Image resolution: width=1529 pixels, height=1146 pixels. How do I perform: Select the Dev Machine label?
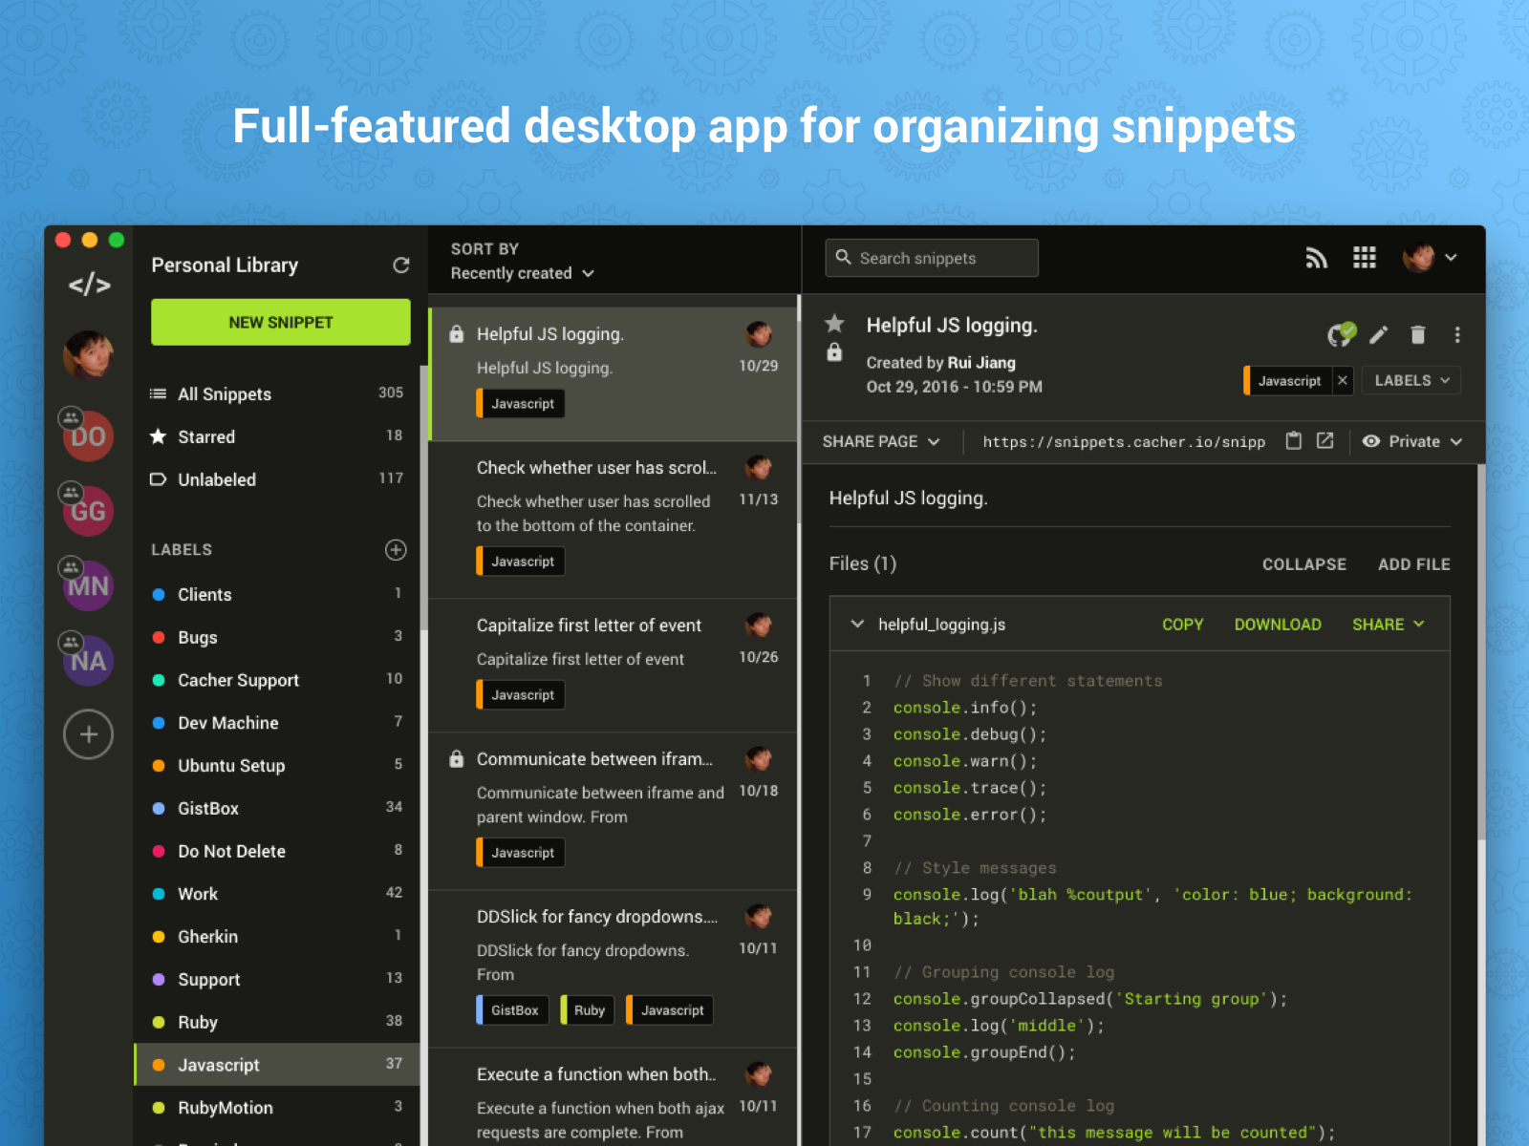coord(277,723)
